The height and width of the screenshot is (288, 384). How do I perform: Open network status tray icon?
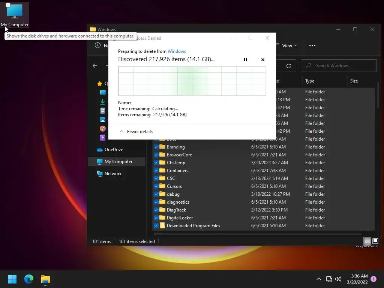[x=329, y=279]
